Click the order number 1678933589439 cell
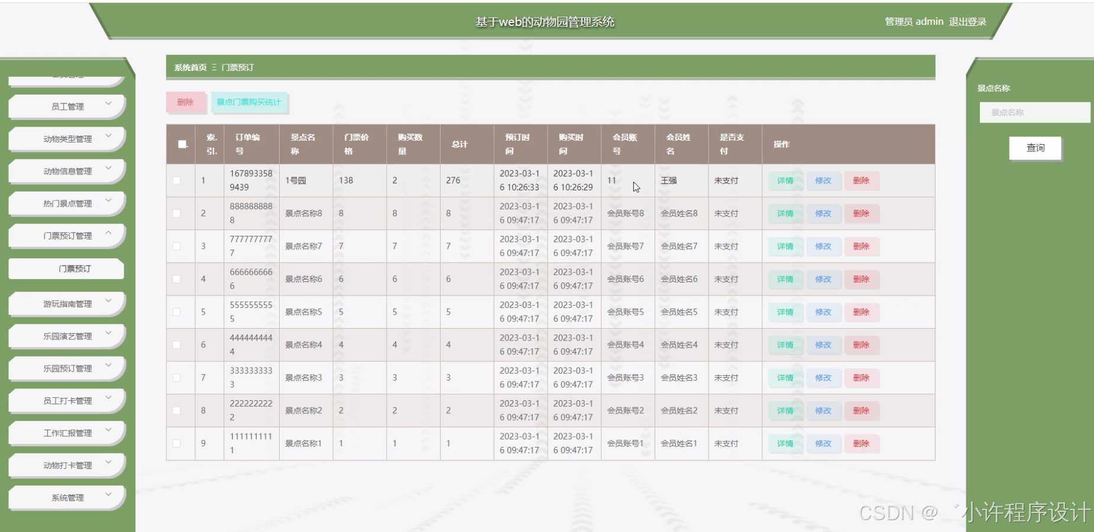Viewport: 1094px width, 532px height. [251, 180]
